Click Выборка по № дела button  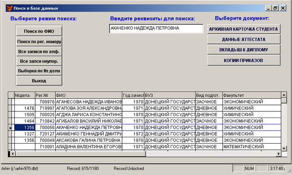pyautogui.click(x=39, y=71)
